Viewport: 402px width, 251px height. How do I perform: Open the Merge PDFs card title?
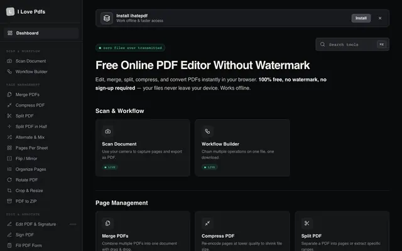click(x=115, y=236)
